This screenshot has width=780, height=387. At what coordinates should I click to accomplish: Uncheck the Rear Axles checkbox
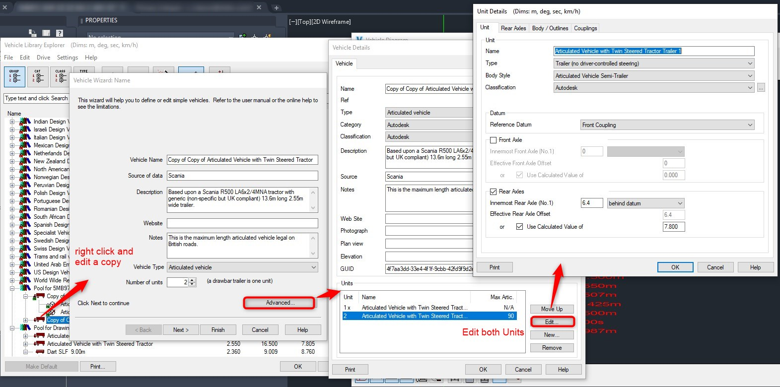(493, 192)
